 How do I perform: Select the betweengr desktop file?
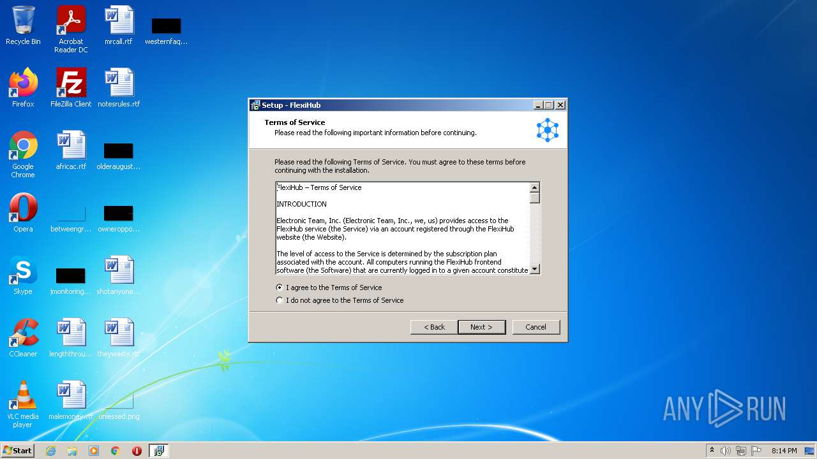click(x=71, y=218)
